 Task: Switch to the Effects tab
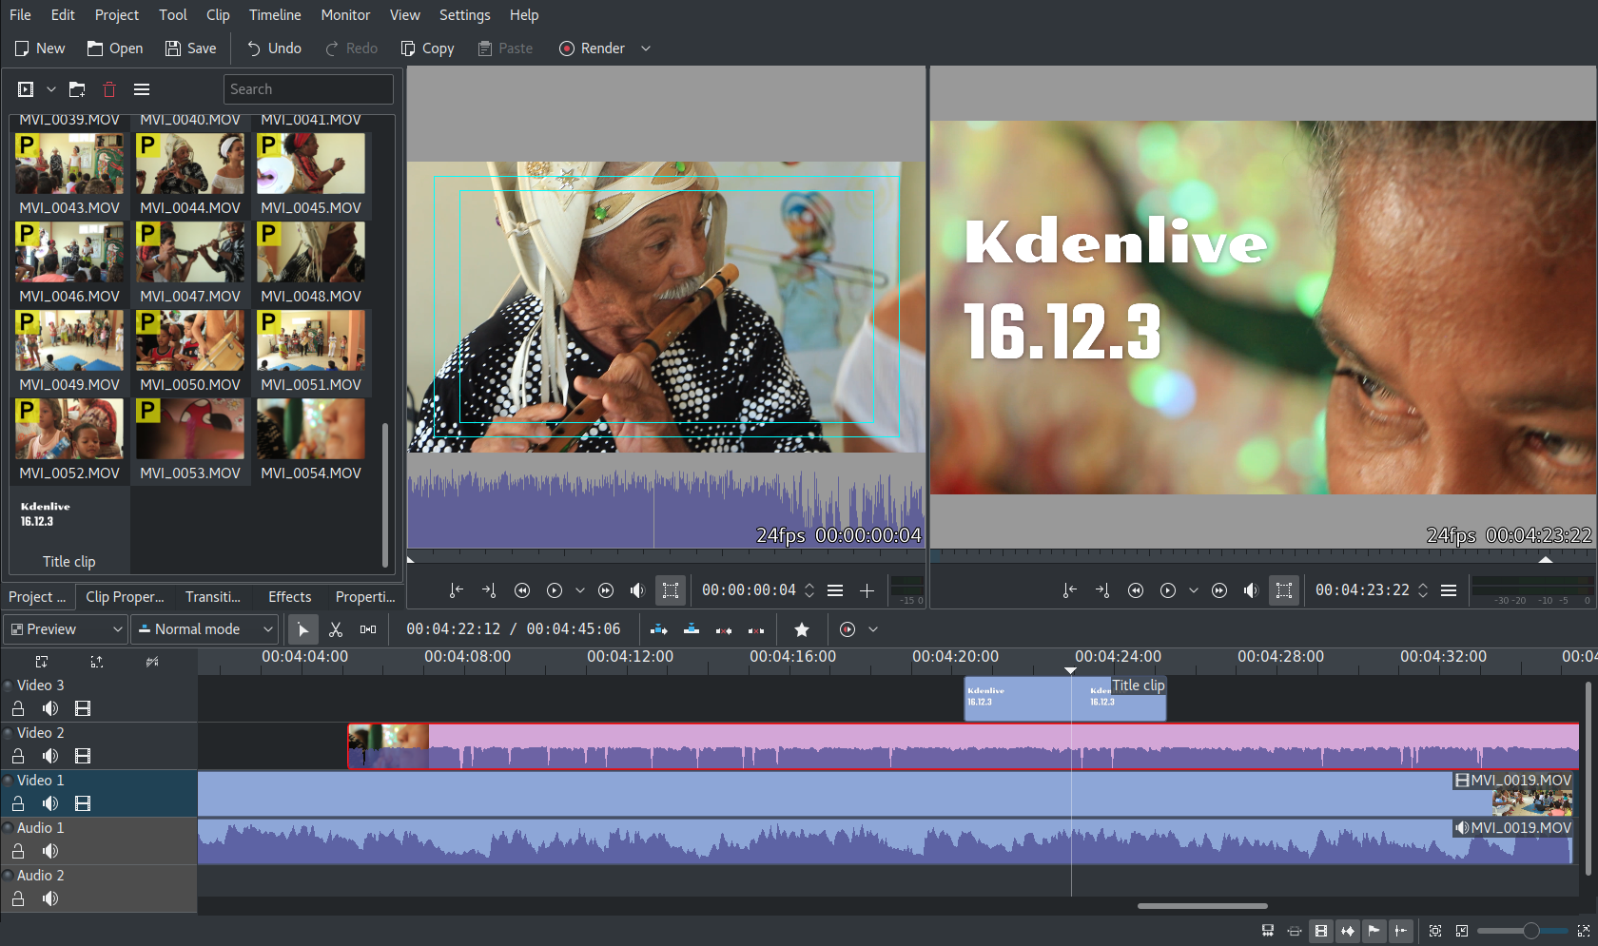click(289, 597)
